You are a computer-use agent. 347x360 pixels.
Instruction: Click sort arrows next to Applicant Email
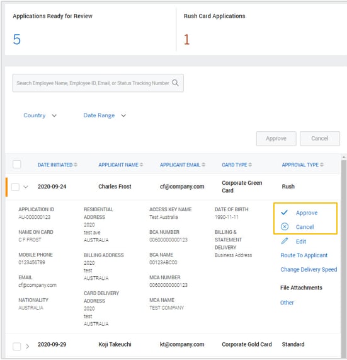[x=203, y=165]
